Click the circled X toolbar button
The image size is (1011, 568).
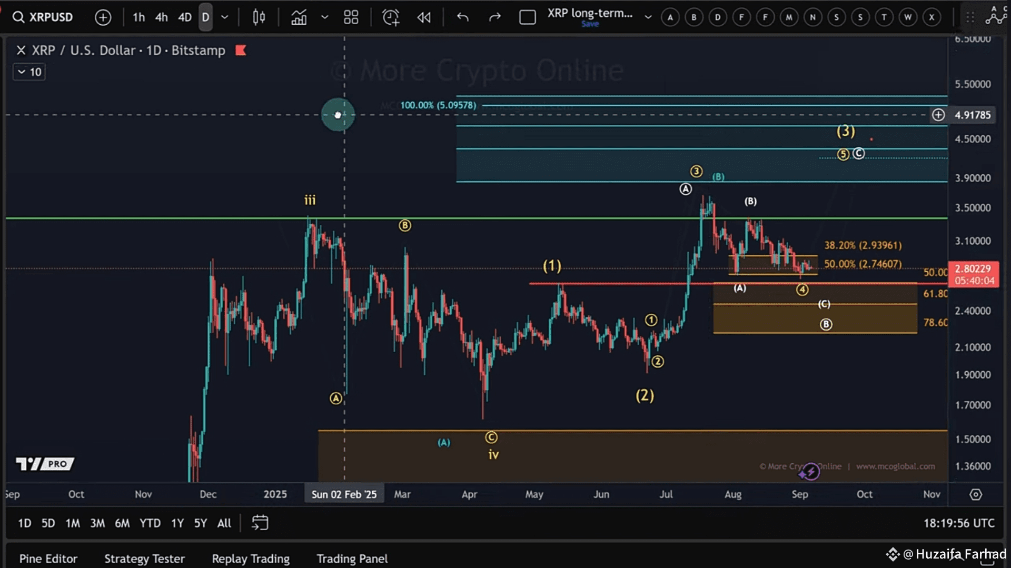tap(931, 17)
